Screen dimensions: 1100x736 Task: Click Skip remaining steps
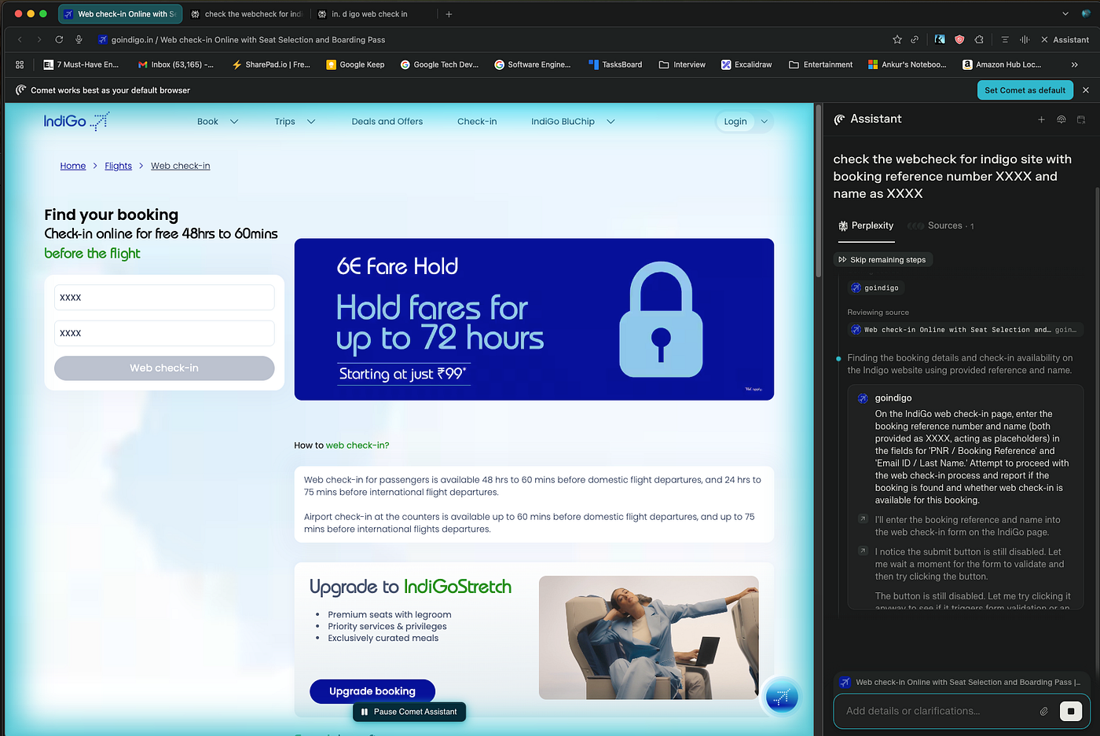(x=882, y=260)
